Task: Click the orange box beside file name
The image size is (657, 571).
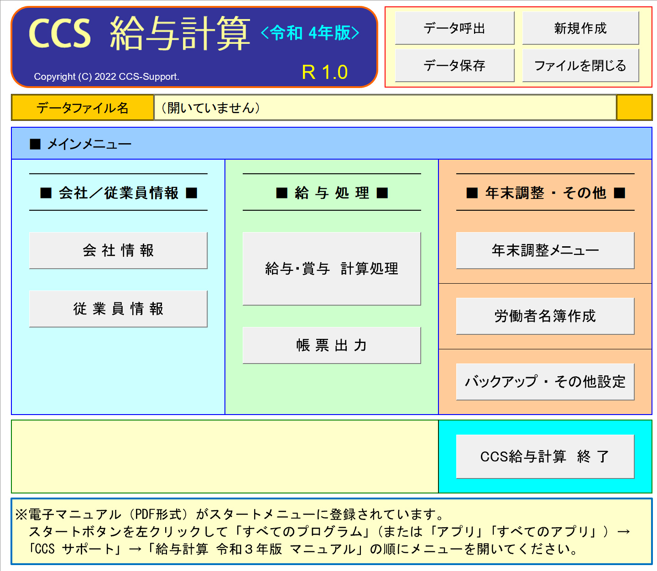Action: tap(634, 108)
